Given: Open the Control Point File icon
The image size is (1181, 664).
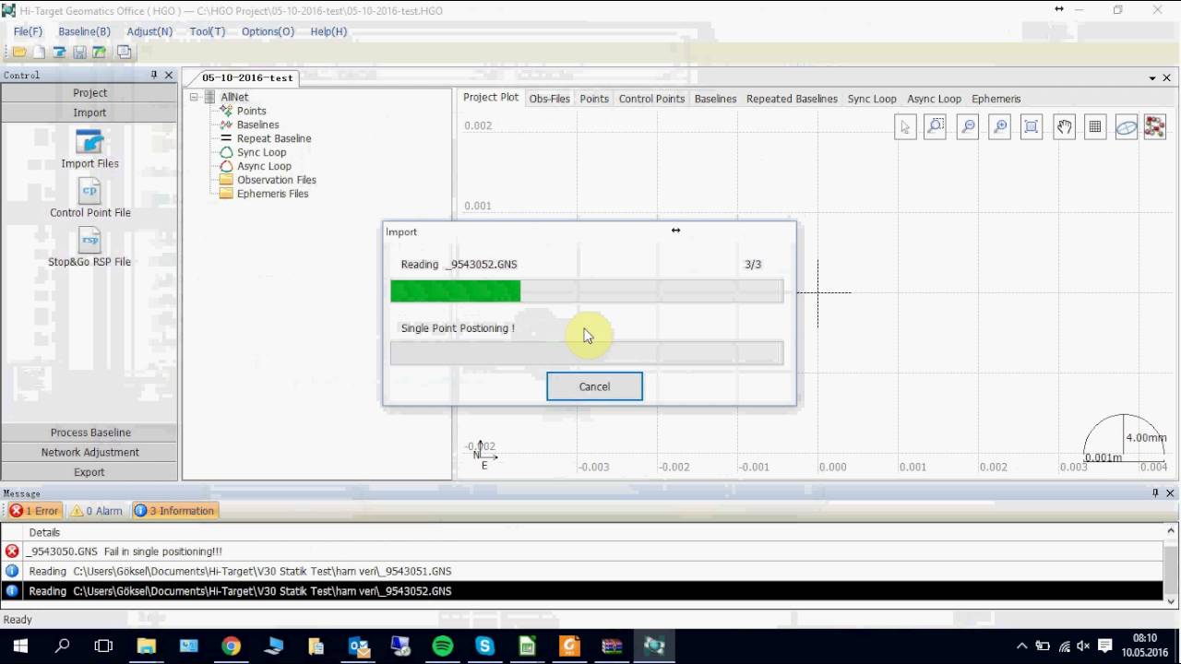Looking at the screenshot, I should click(89, 198).
